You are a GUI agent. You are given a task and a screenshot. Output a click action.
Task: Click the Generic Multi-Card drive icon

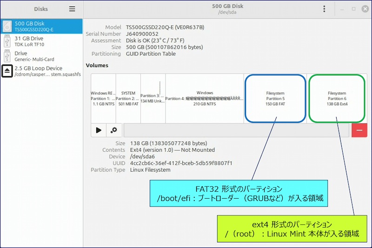7,56
